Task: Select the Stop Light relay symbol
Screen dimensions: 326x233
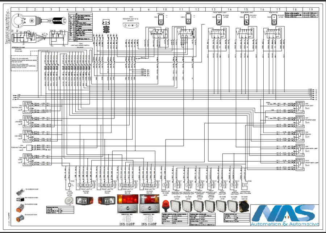Action: click(x=300, y=105)
